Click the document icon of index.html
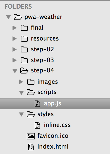Viewport: 110px width, 154px height. (31, 147)
